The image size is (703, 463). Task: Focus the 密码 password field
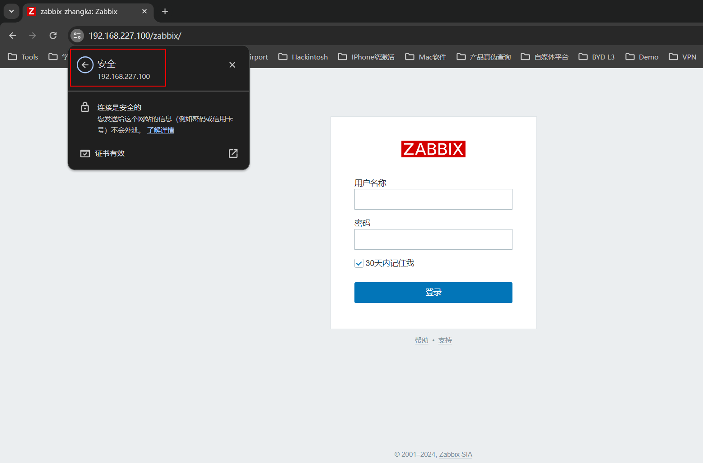[433, 239]
